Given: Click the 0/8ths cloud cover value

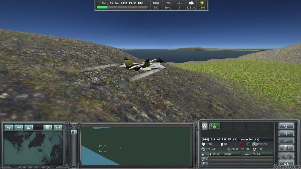Looking at the screenshot, I should [x=191, y=8].
